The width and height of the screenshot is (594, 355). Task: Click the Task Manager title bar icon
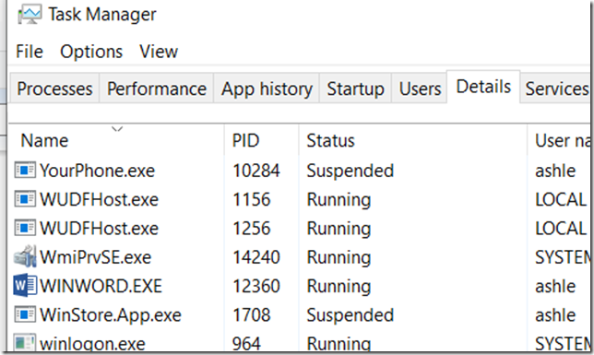click(30, 15)
